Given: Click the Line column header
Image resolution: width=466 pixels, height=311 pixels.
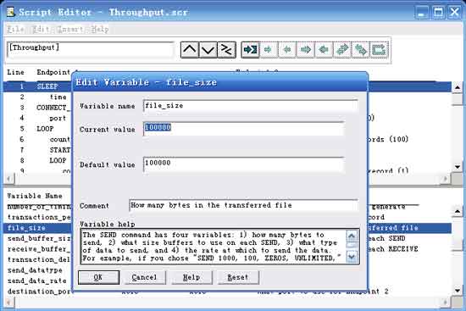Looking at the screenshot, I should pos(15,72).
